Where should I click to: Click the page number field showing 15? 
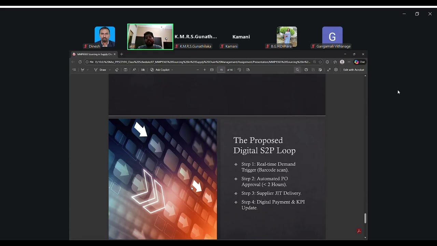coord(221,70)
